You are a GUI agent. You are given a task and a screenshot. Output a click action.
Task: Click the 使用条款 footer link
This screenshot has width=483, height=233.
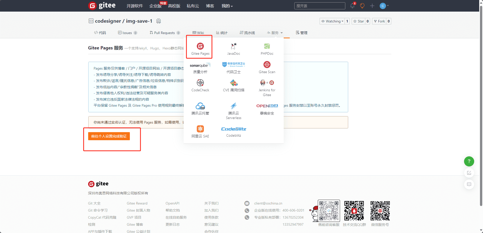point(211,217)
